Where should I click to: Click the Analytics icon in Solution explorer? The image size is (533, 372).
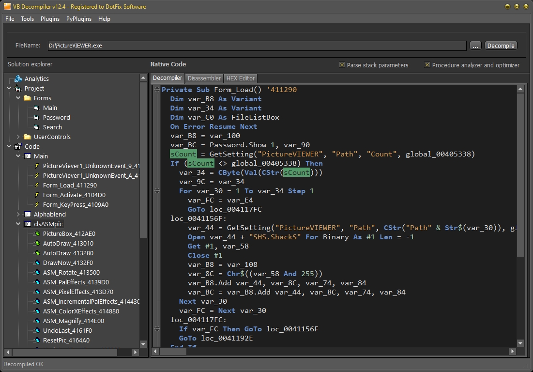click(x=18, y=78)
